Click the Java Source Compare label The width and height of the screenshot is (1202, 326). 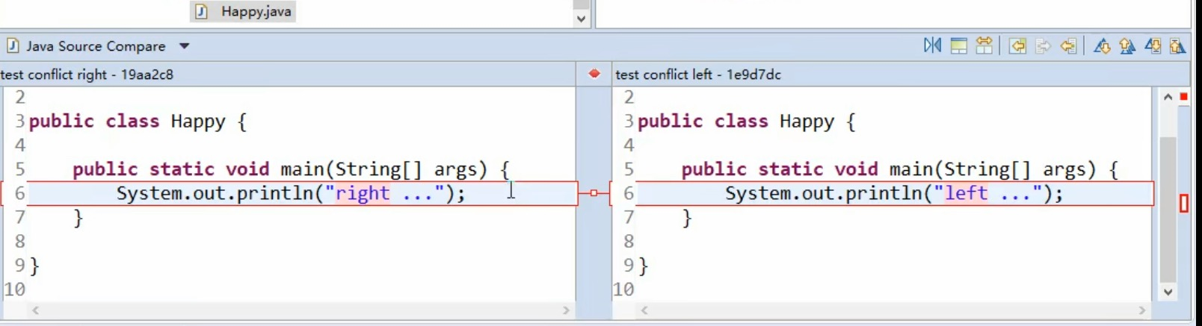96,46
